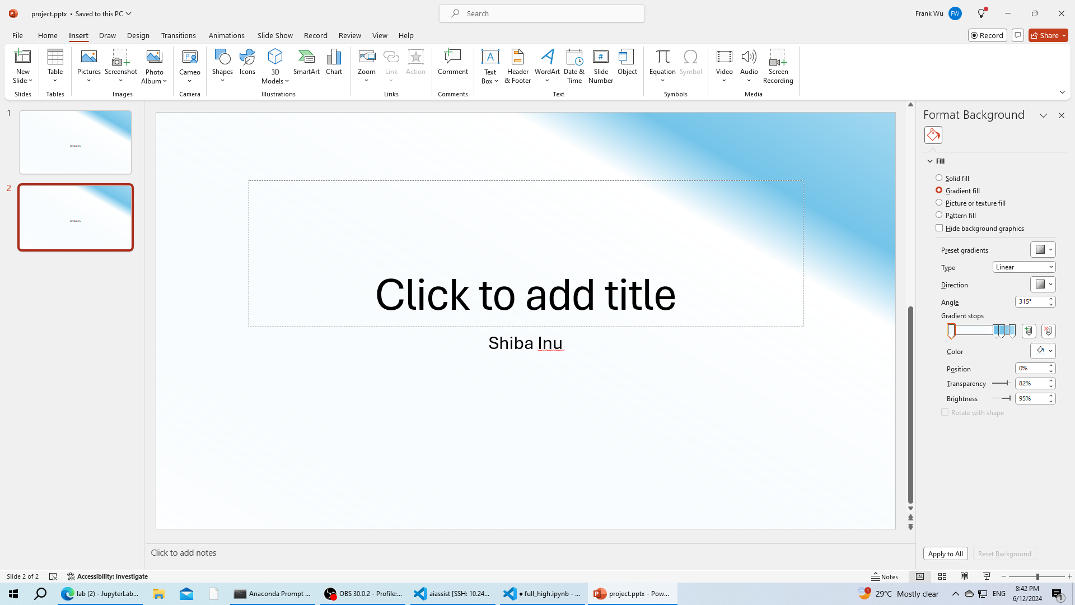Click the Apply to All button

point(945,553)
